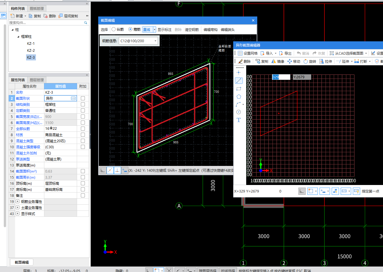Select the polygon drawing tool
This screenshot has width=383, height=272.
(x=239, y=97)
